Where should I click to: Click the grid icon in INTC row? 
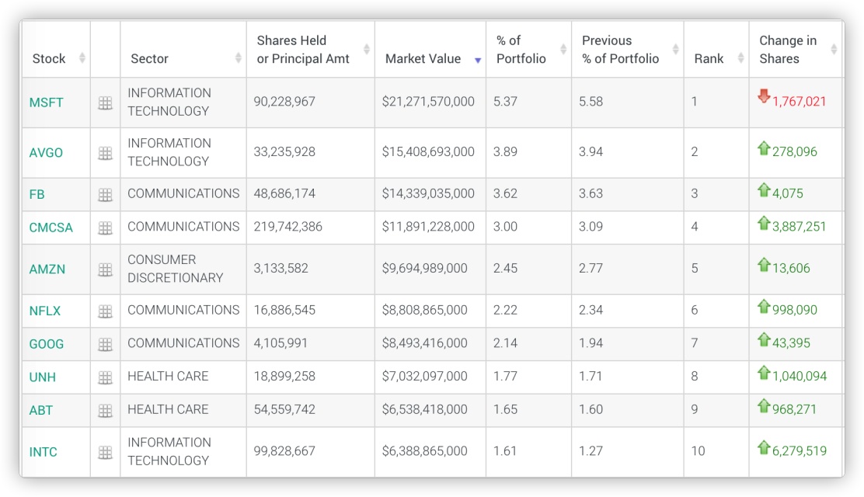pos(105,452)
